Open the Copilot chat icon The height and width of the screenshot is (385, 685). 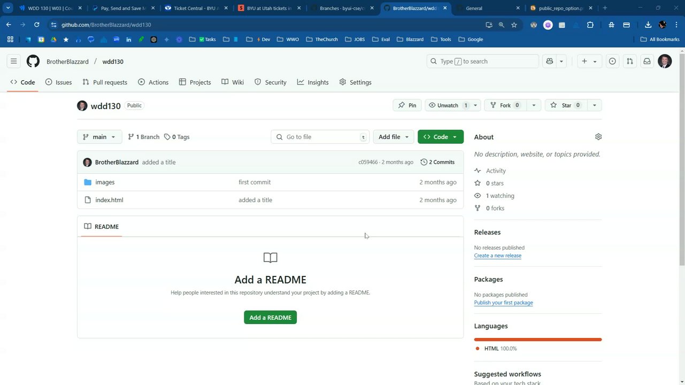click(x=549, y=61)
